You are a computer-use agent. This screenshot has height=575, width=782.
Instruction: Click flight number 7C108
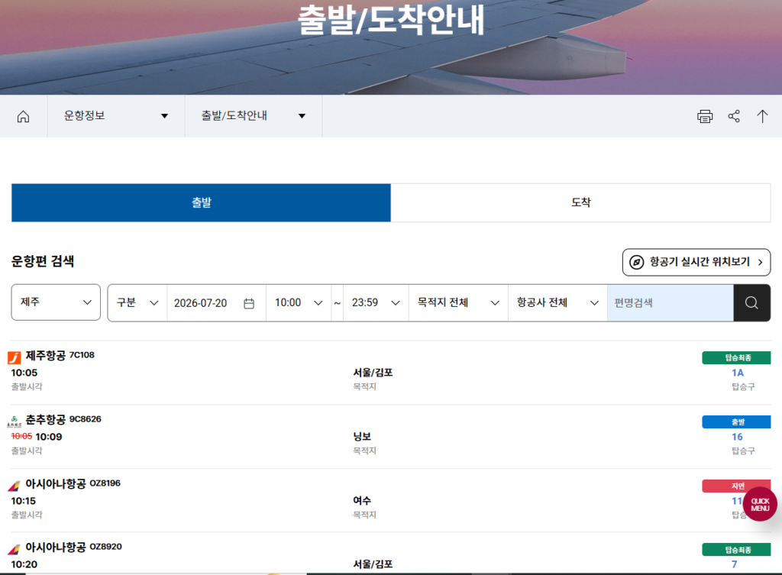82,355
